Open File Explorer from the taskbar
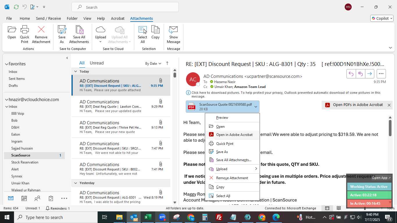This screenshot has height=223, width=397. 119,217
